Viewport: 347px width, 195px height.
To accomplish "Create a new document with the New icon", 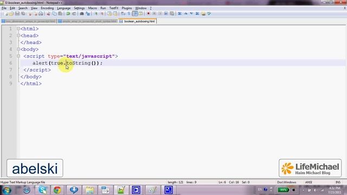I will [x=6, y=14].
